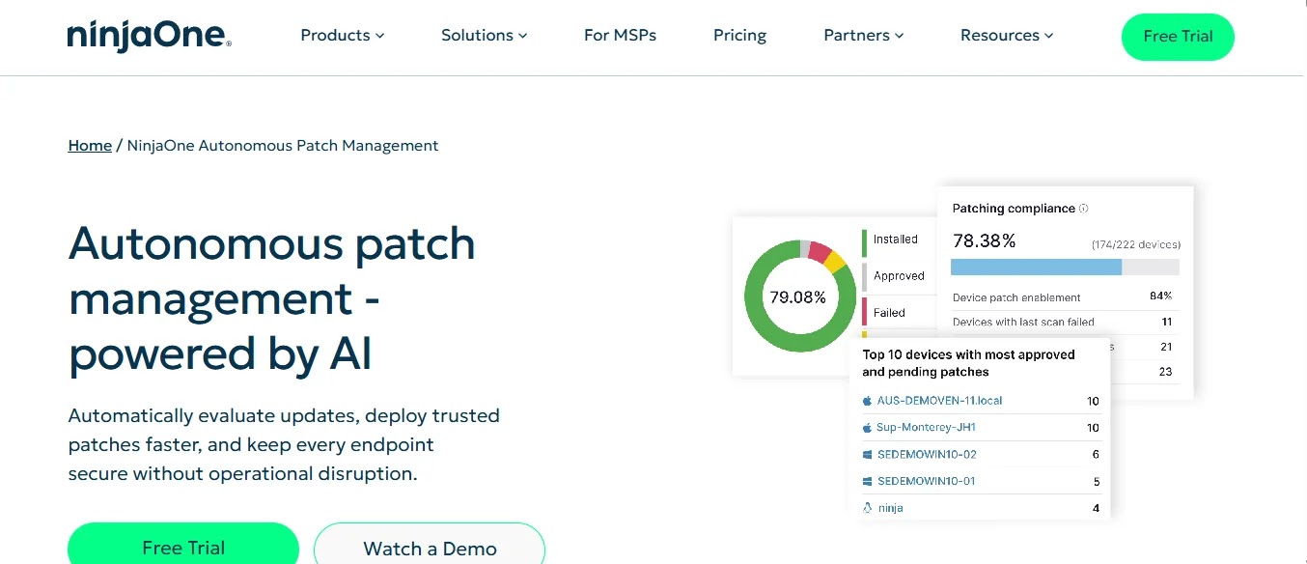Click Apple icon beside Sup-Monterey-JH1

click(867, 428)
